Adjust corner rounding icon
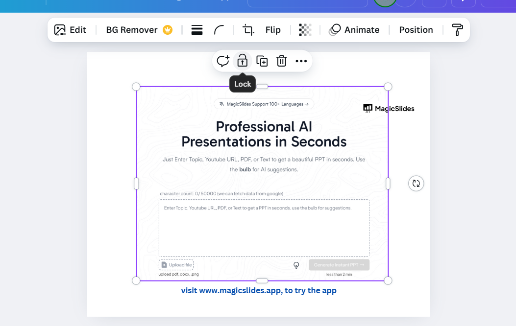This screenshot has width=516, height=326. point(219,30)
